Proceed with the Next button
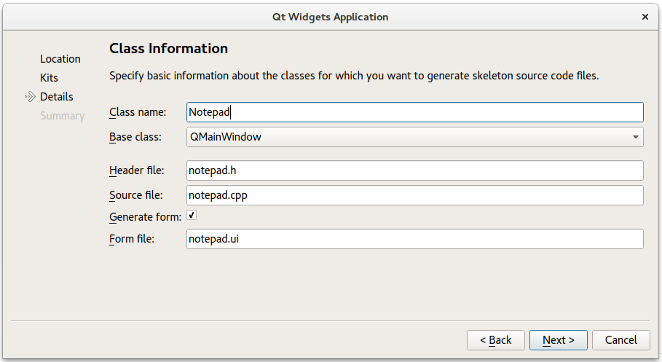Viewport: 662px width, 362px height. coord(559,339)
